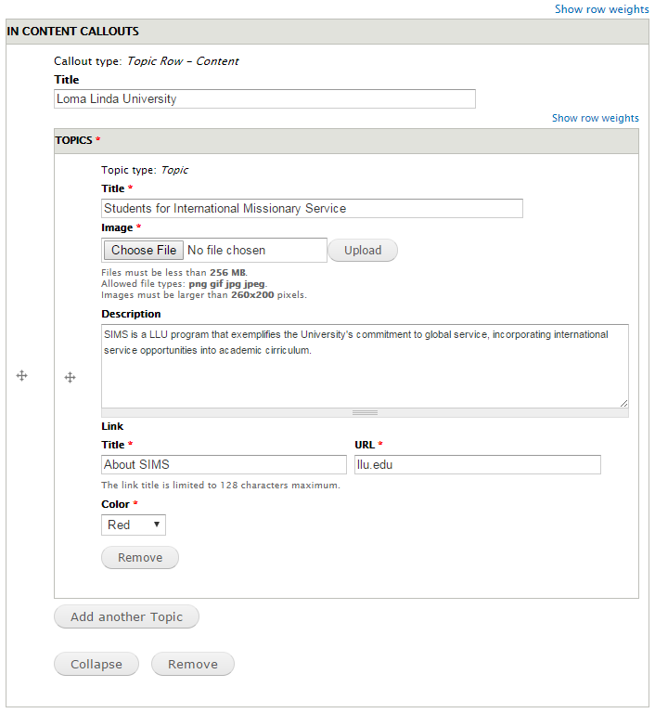Click the No file chosen text
Image resolution: width=655 pixels, height=713 pixels.
[226, 251]
